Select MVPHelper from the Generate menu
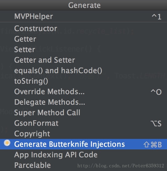 click(x=83, y=16)
